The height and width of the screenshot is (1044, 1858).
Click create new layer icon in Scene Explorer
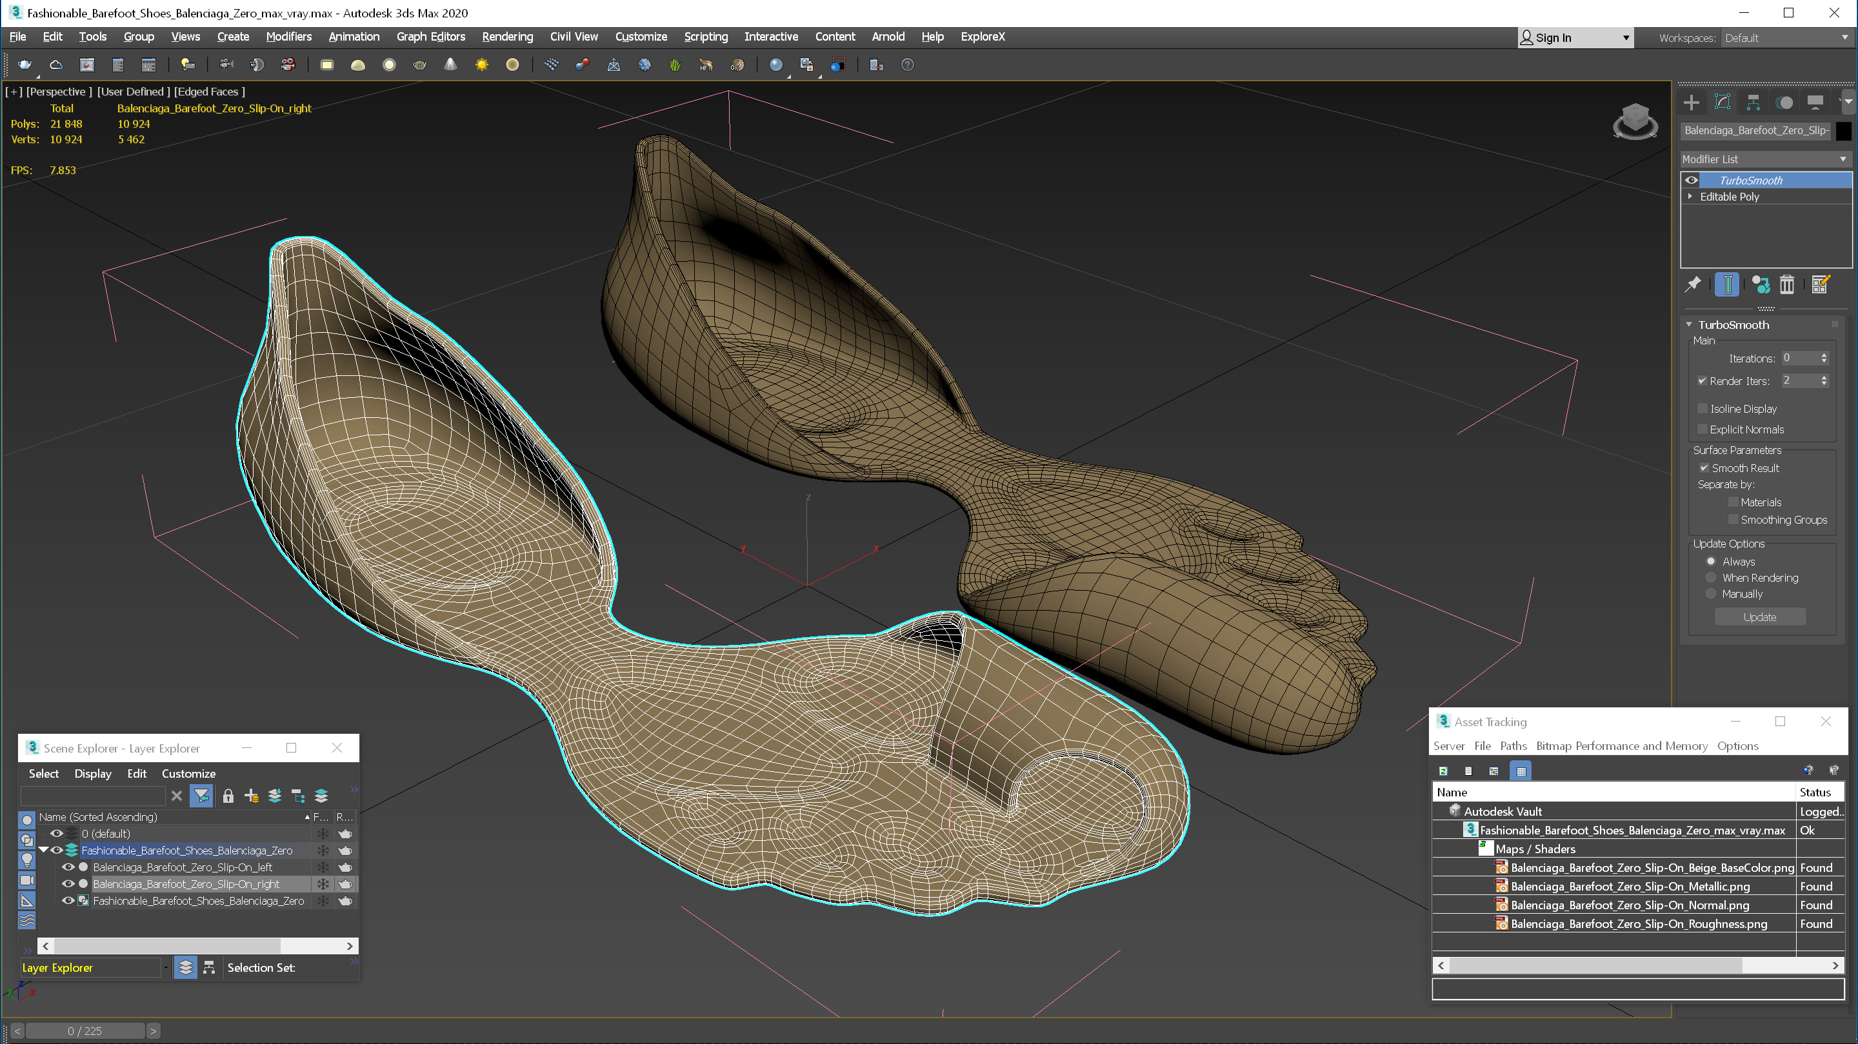pyautogui.click(x=251, y=795)
